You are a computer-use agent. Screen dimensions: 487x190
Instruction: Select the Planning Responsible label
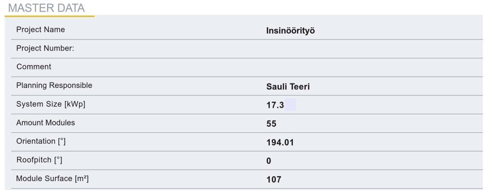[x=54, y=86]
